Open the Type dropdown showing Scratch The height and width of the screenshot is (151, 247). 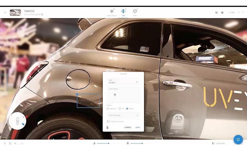tap(123, 82)
